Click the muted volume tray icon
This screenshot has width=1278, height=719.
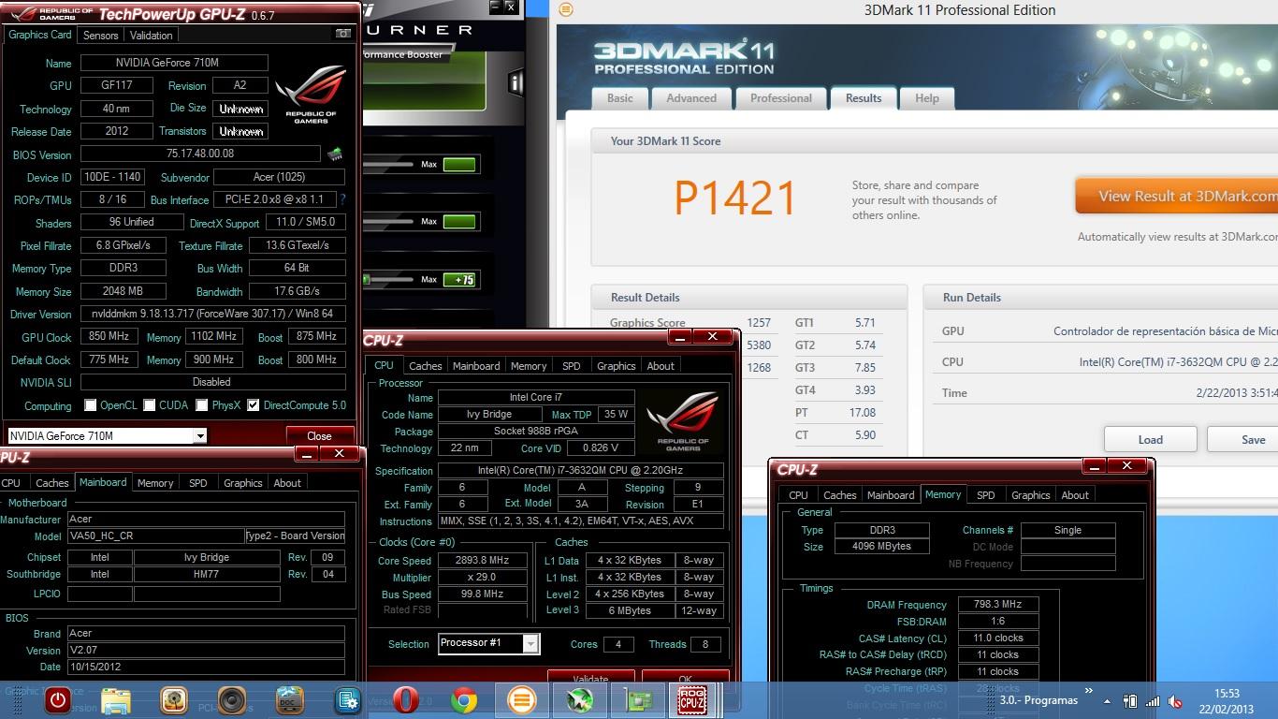(1176, 700)
